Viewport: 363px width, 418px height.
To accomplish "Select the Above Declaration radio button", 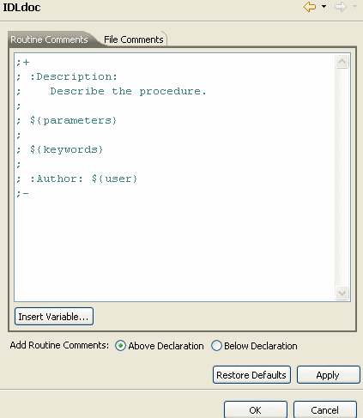I will (120, 346).
